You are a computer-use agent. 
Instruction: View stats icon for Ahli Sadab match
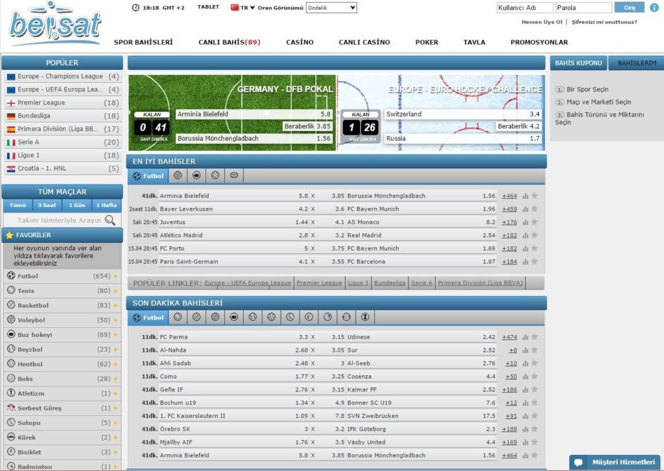pyautogui.click(x=525, y=363)
